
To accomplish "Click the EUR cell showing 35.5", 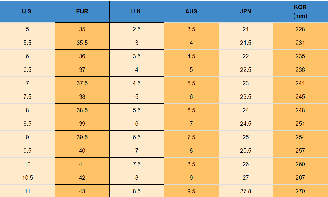I will [x=82, y=43].
